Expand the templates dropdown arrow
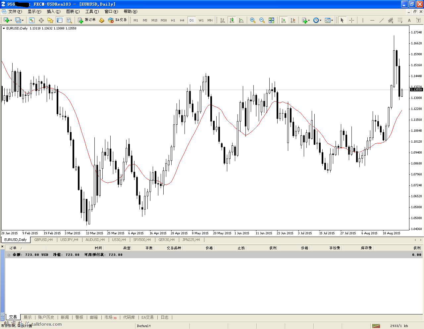The image size is (424, 329). pyautogui.click(x=332, y=20)
